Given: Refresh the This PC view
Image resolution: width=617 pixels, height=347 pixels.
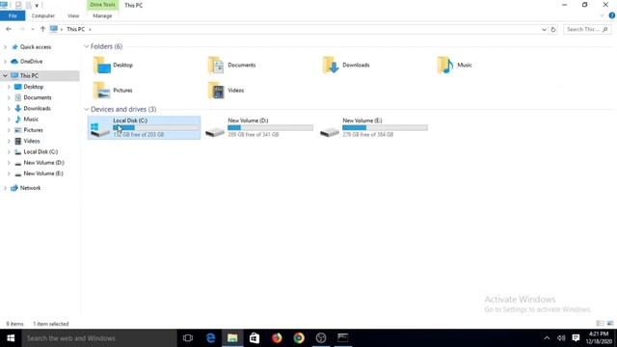Looking at the screenshot, I should pos(552,30).
